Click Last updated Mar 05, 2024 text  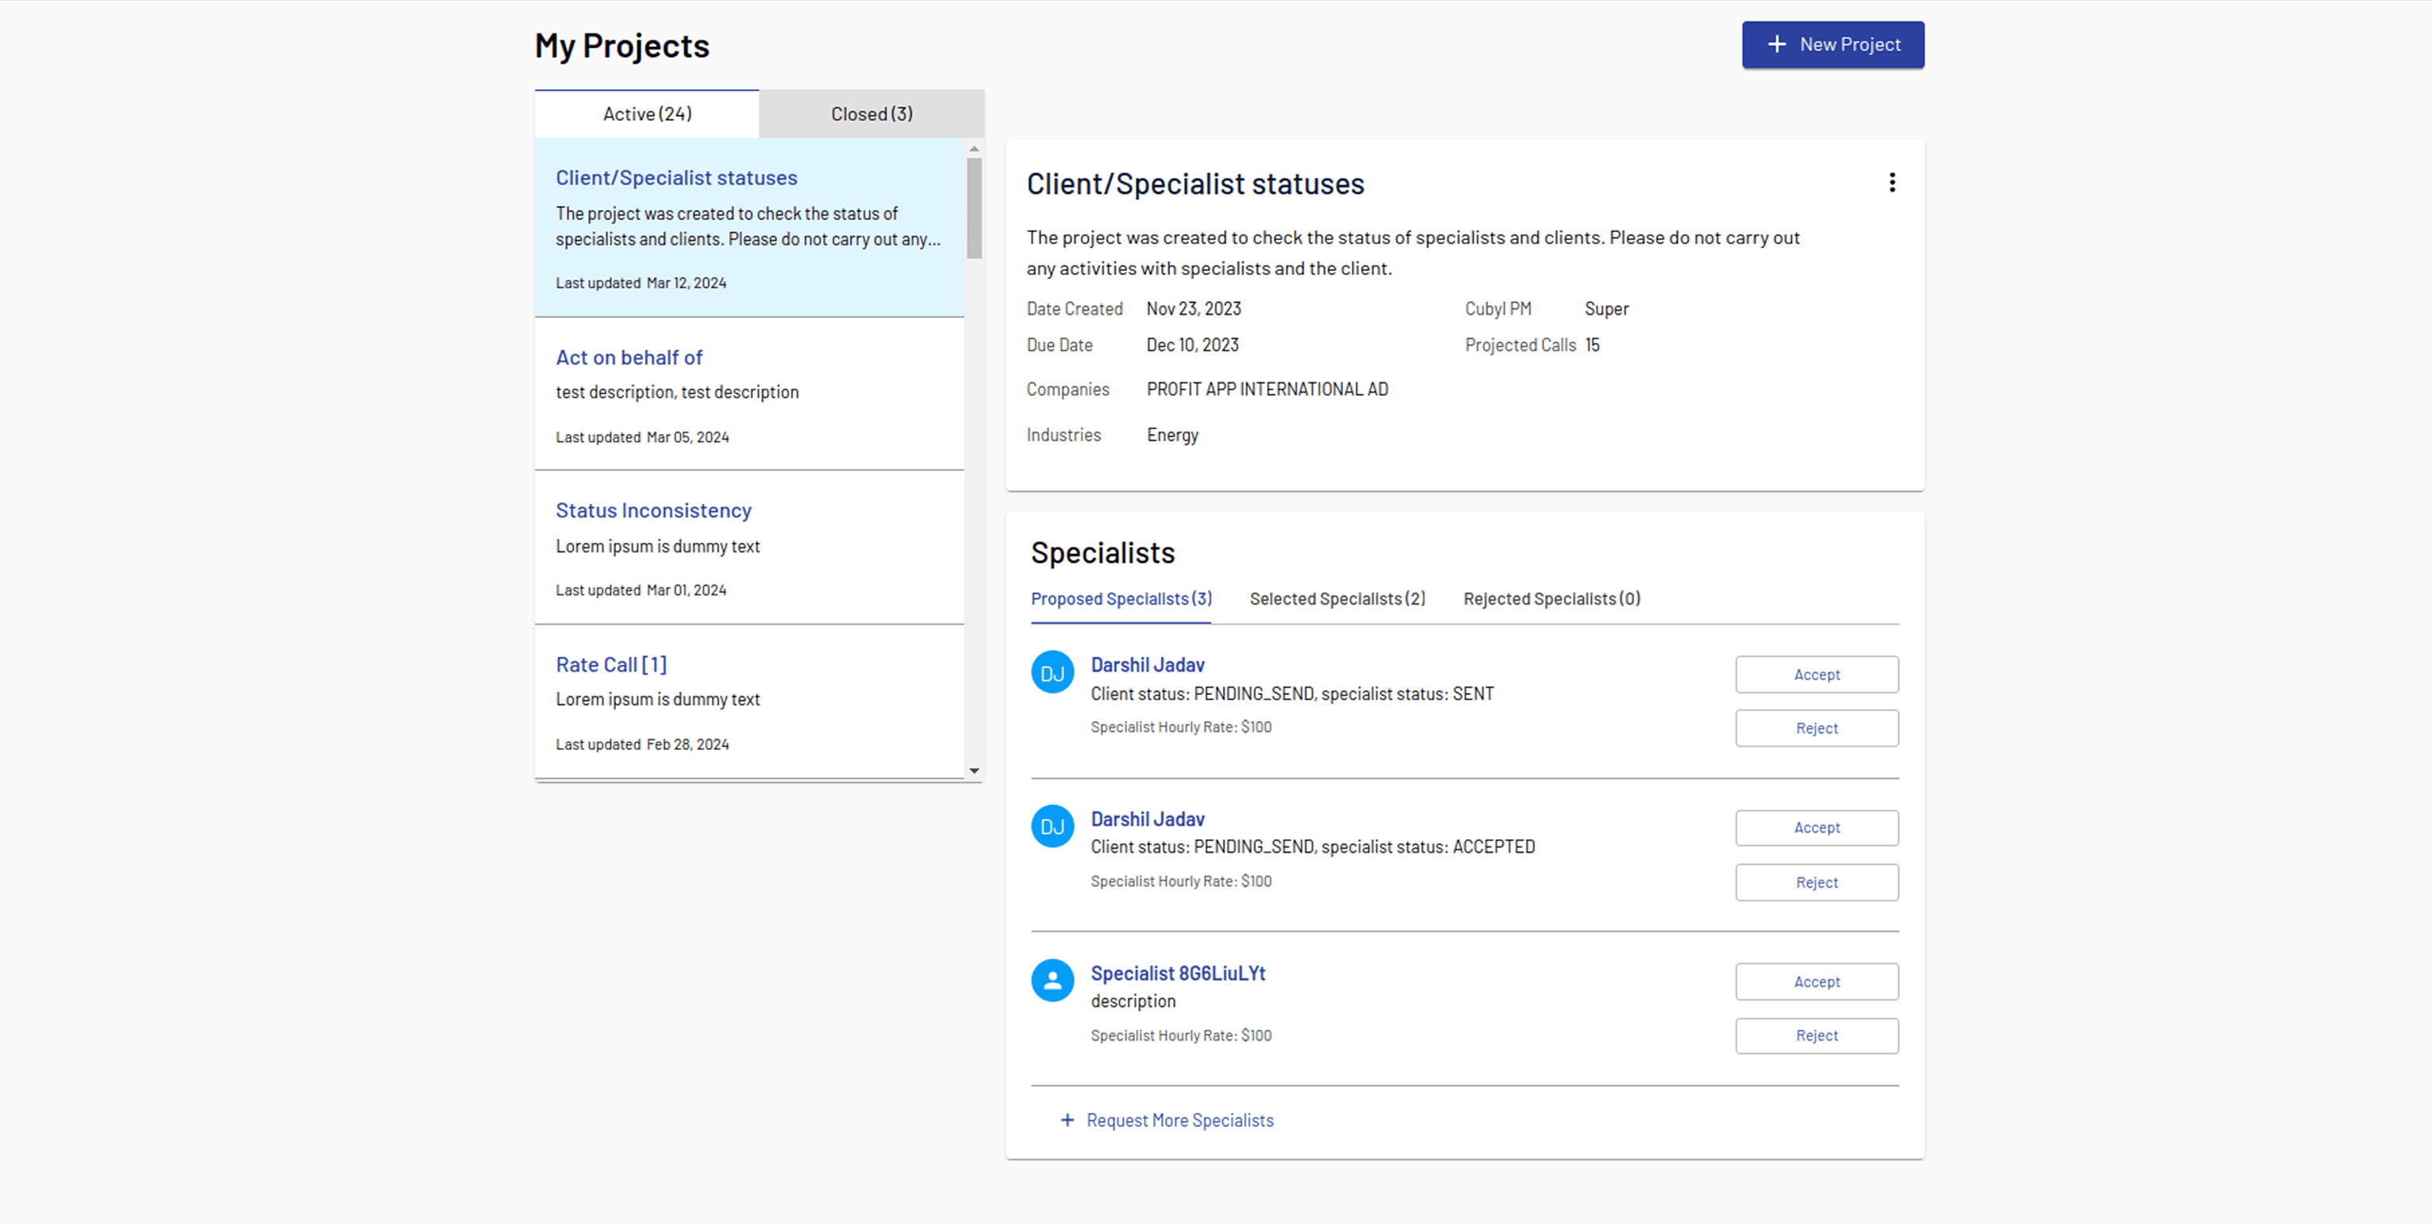[642, 437]
